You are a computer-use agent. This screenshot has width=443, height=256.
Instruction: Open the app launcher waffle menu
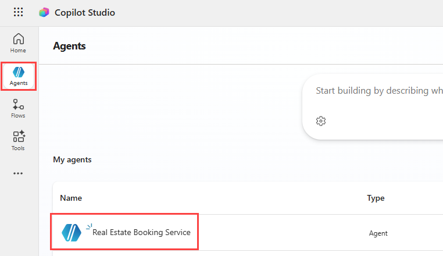tap(19, 12)
